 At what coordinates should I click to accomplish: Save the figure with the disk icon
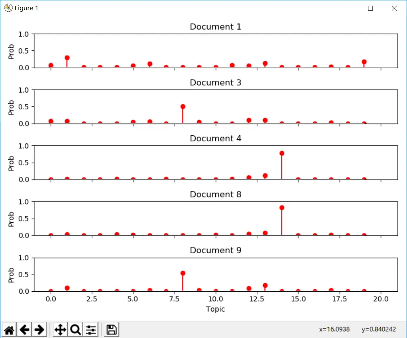[112, 330]
